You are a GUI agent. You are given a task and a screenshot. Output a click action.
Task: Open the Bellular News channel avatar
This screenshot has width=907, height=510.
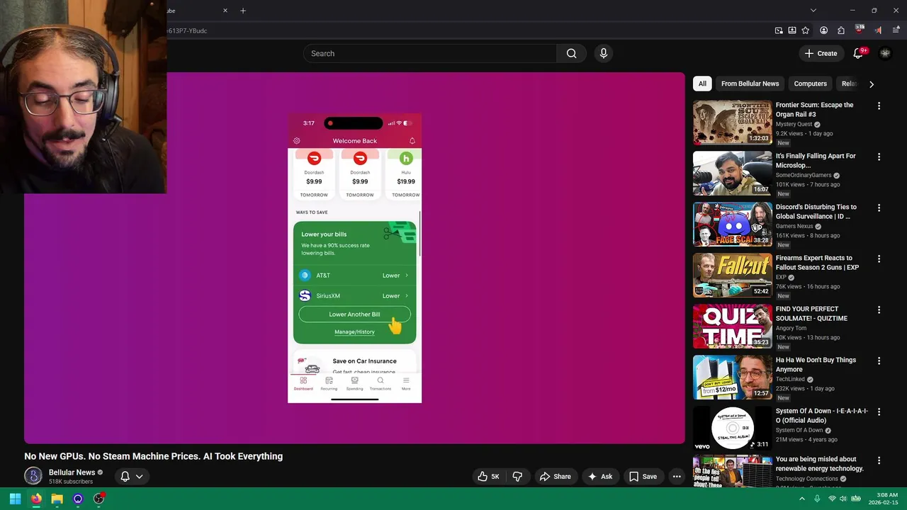click(x=33, y=476)
